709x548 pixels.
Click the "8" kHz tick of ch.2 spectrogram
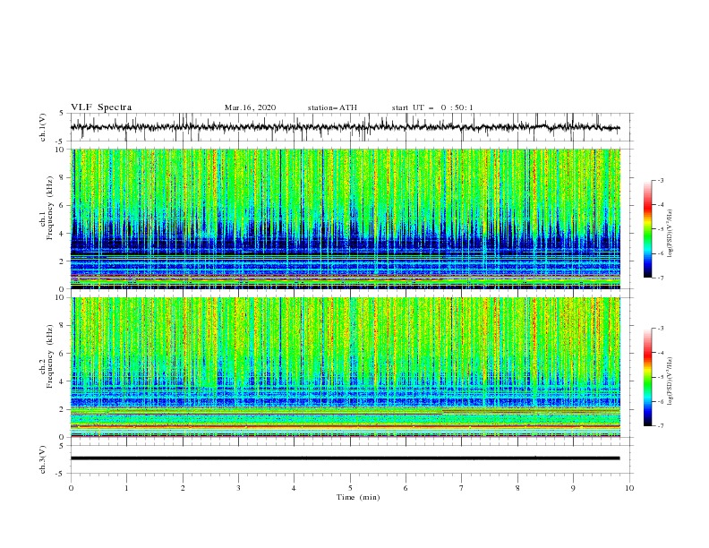coord(64,326)
